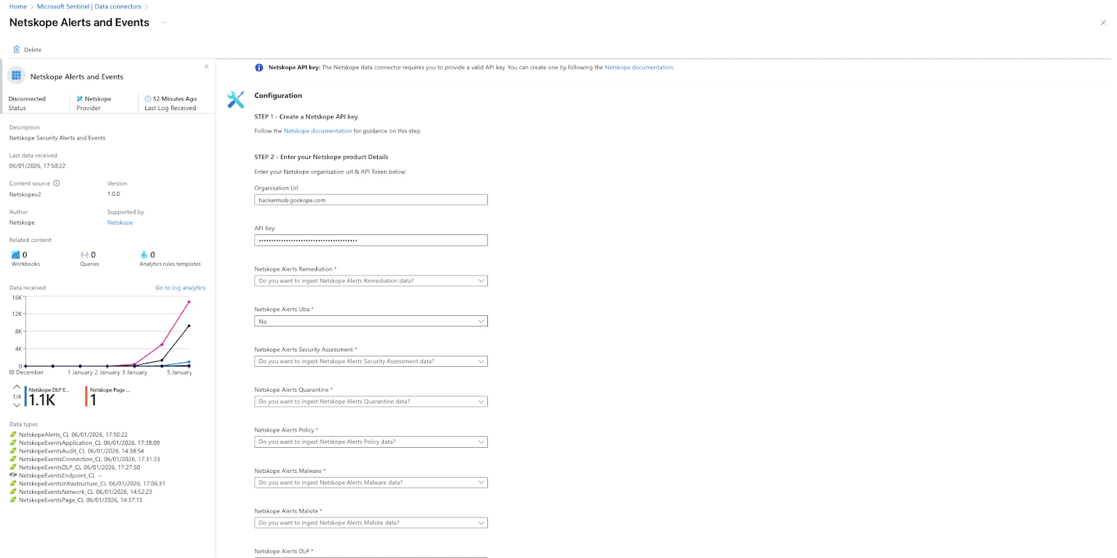Image resolution: width=1117 pixels, height=558 pixels.
Task: Click the Data received line chart
Action: click(x=106, y=332)
